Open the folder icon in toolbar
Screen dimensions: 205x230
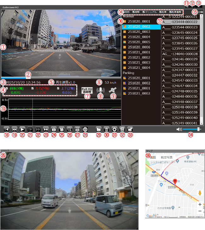click(x=98, y=130)
